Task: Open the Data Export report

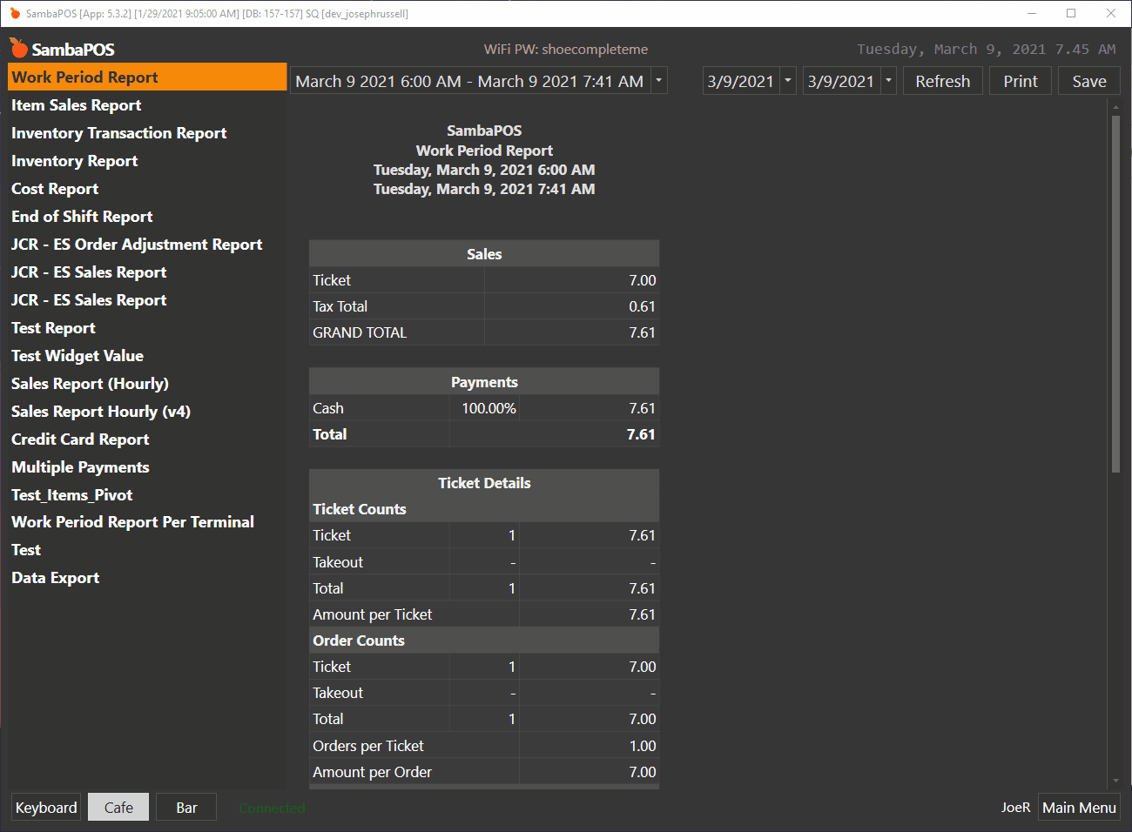Action: pyautogui.click(x=56, y=578)
